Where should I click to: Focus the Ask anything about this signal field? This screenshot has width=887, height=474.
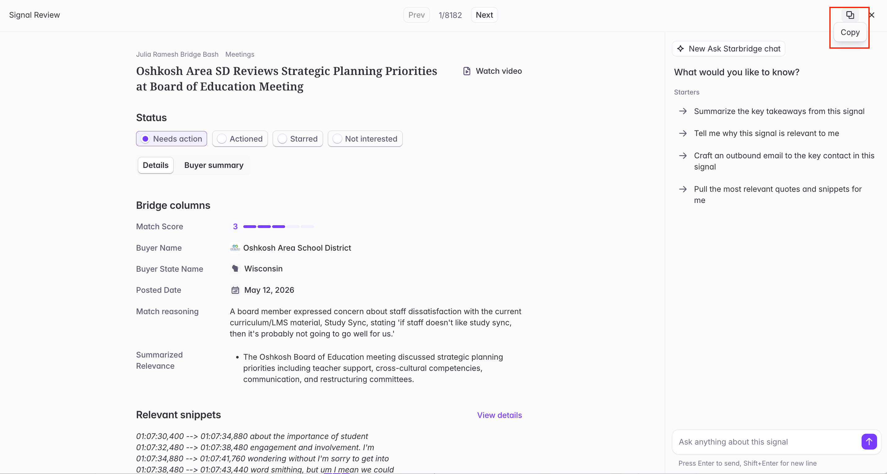tap(768, 442)
